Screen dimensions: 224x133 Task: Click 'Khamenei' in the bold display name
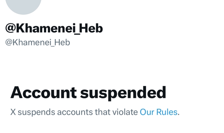(x=45, y=28)
